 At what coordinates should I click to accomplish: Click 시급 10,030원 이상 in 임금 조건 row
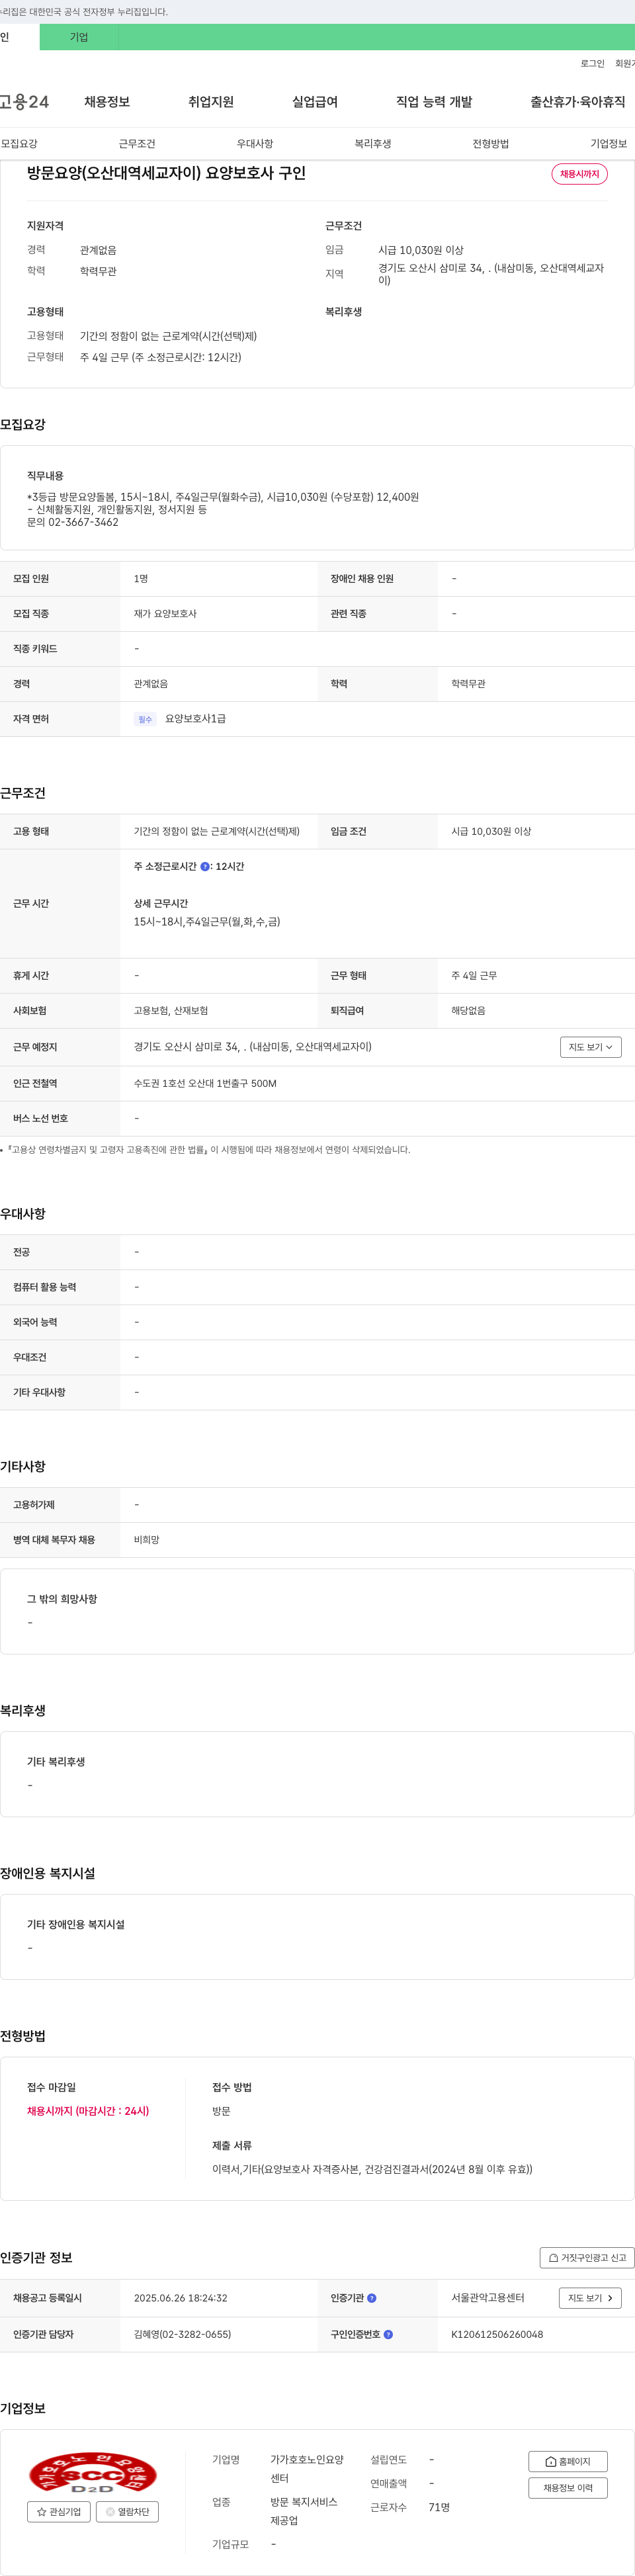[x=491, y=831]
